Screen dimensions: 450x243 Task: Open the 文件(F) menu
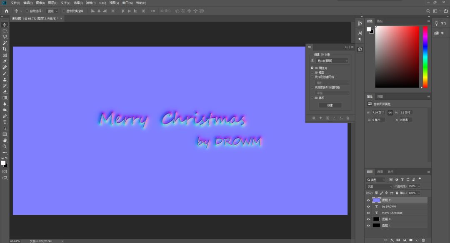15,3
